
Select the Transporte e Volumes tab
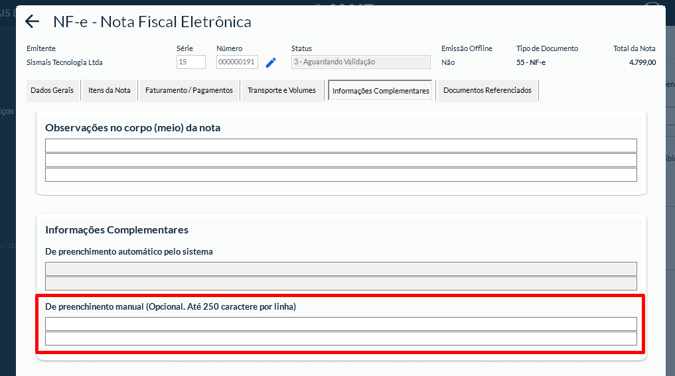[x=282, y=90]
